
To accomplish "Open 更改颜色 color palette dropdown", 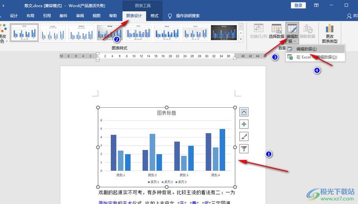I will pyautogui.click(x=3, y=33).
